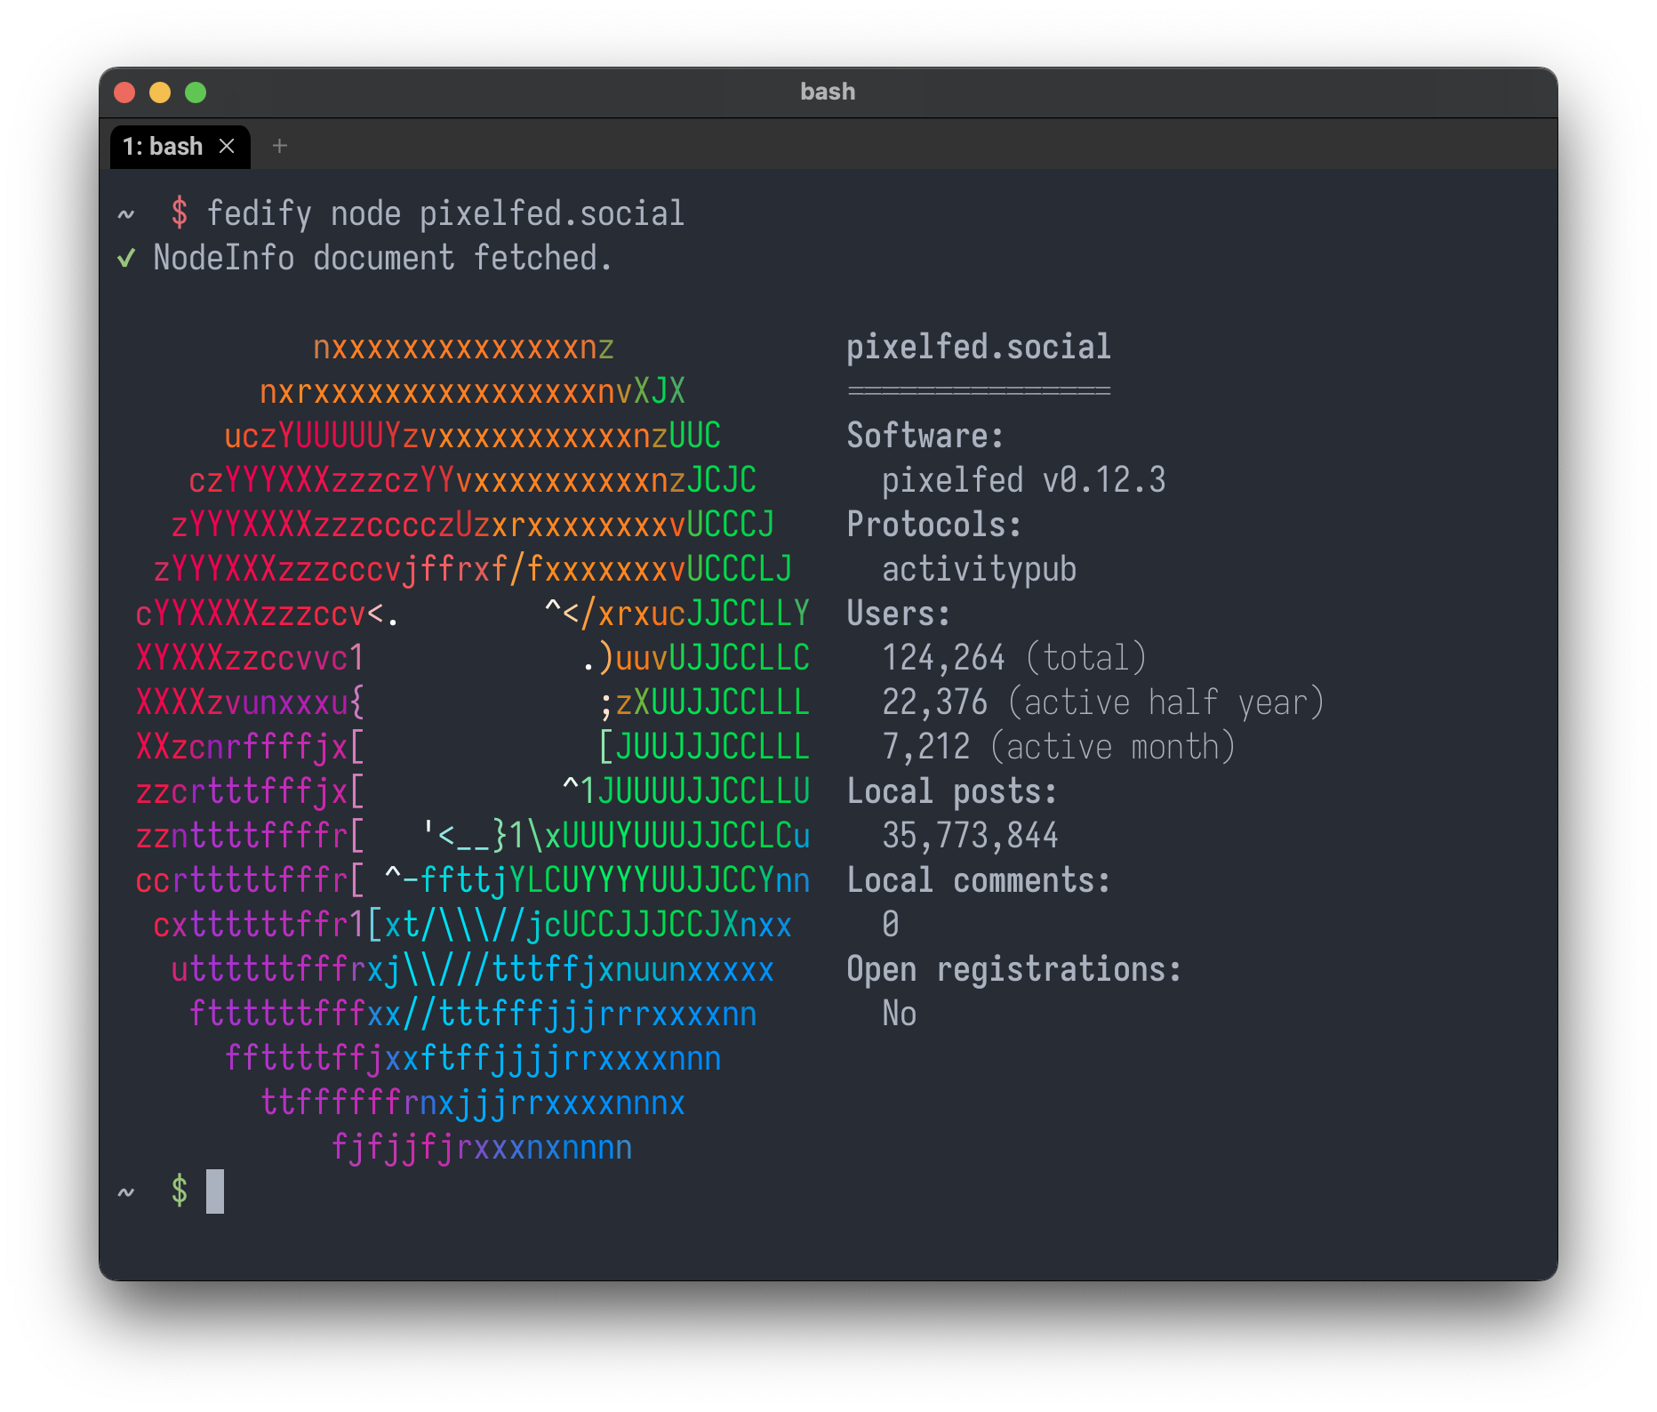Click the 'Protocols:' label
This screenshot has width=1657, height=1412.
click(934, 525)
